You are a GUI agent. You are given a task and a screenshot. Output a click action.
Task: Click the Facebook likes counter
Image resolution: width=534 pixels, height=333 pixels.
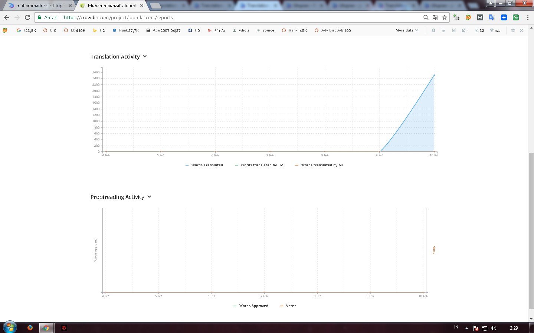(x=194, y=30)
